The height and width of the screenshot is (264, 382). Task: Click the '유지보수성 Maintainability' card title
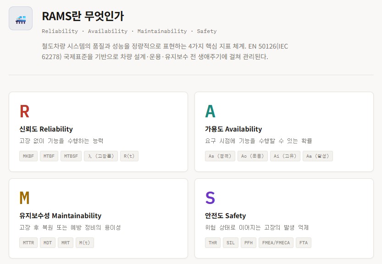point(61,216)
